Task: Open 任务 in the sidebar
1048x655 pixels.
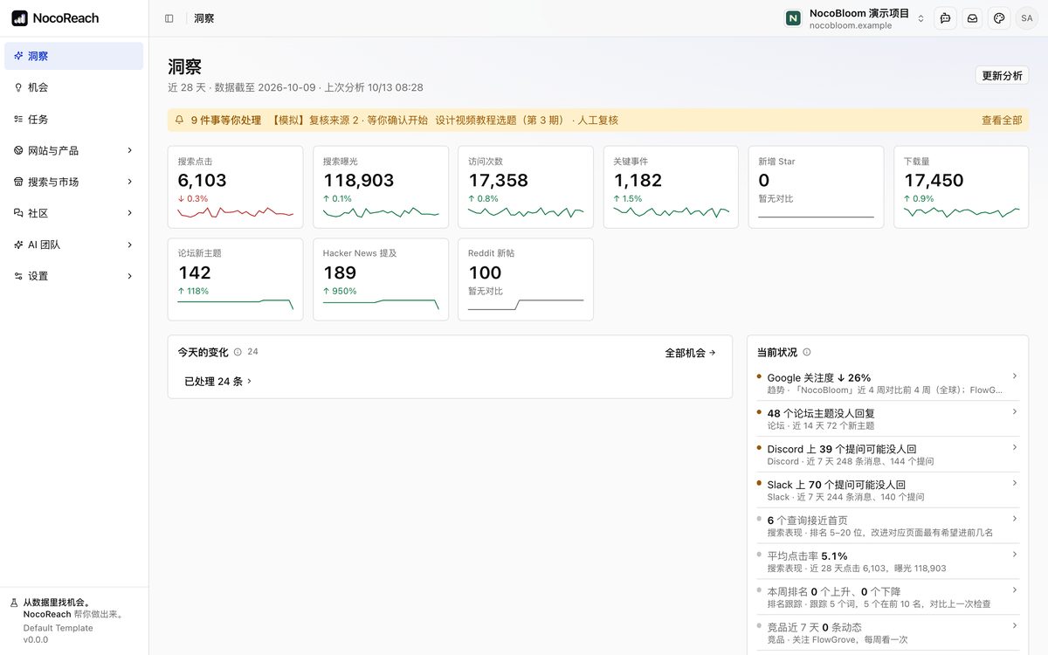Action: (74, 119)
